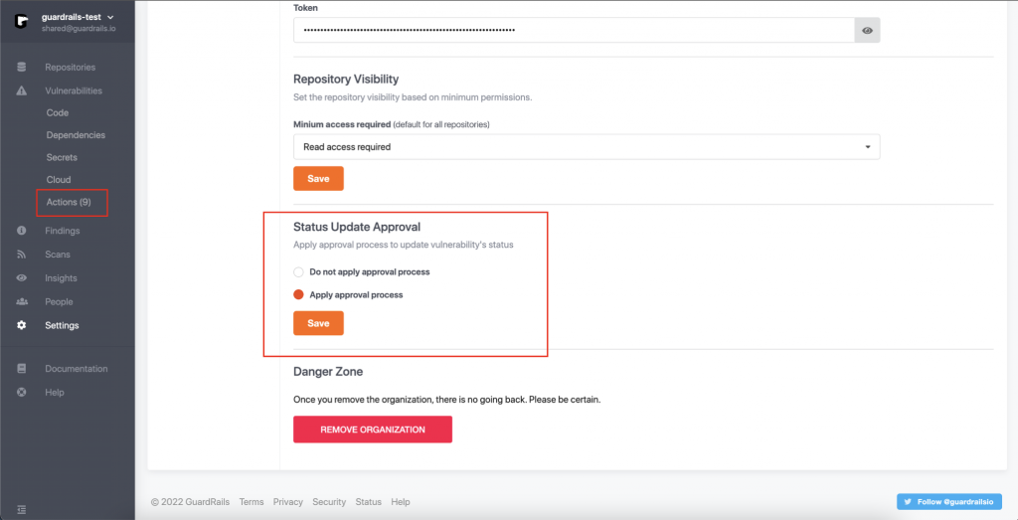Screen dimensions: 1018x520
Task: Click the Repositories database icon
Action: coord(22,67)
